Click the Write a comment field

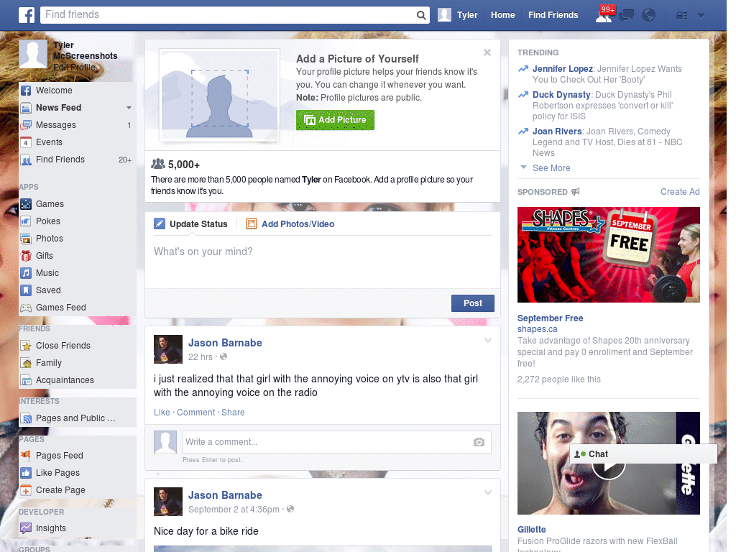tap(327, 442)
